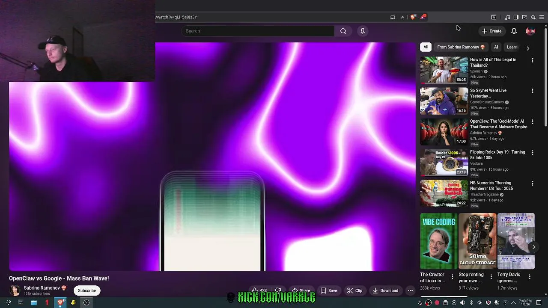Click the install app screen icon in address bar

[x=393, y=17]
